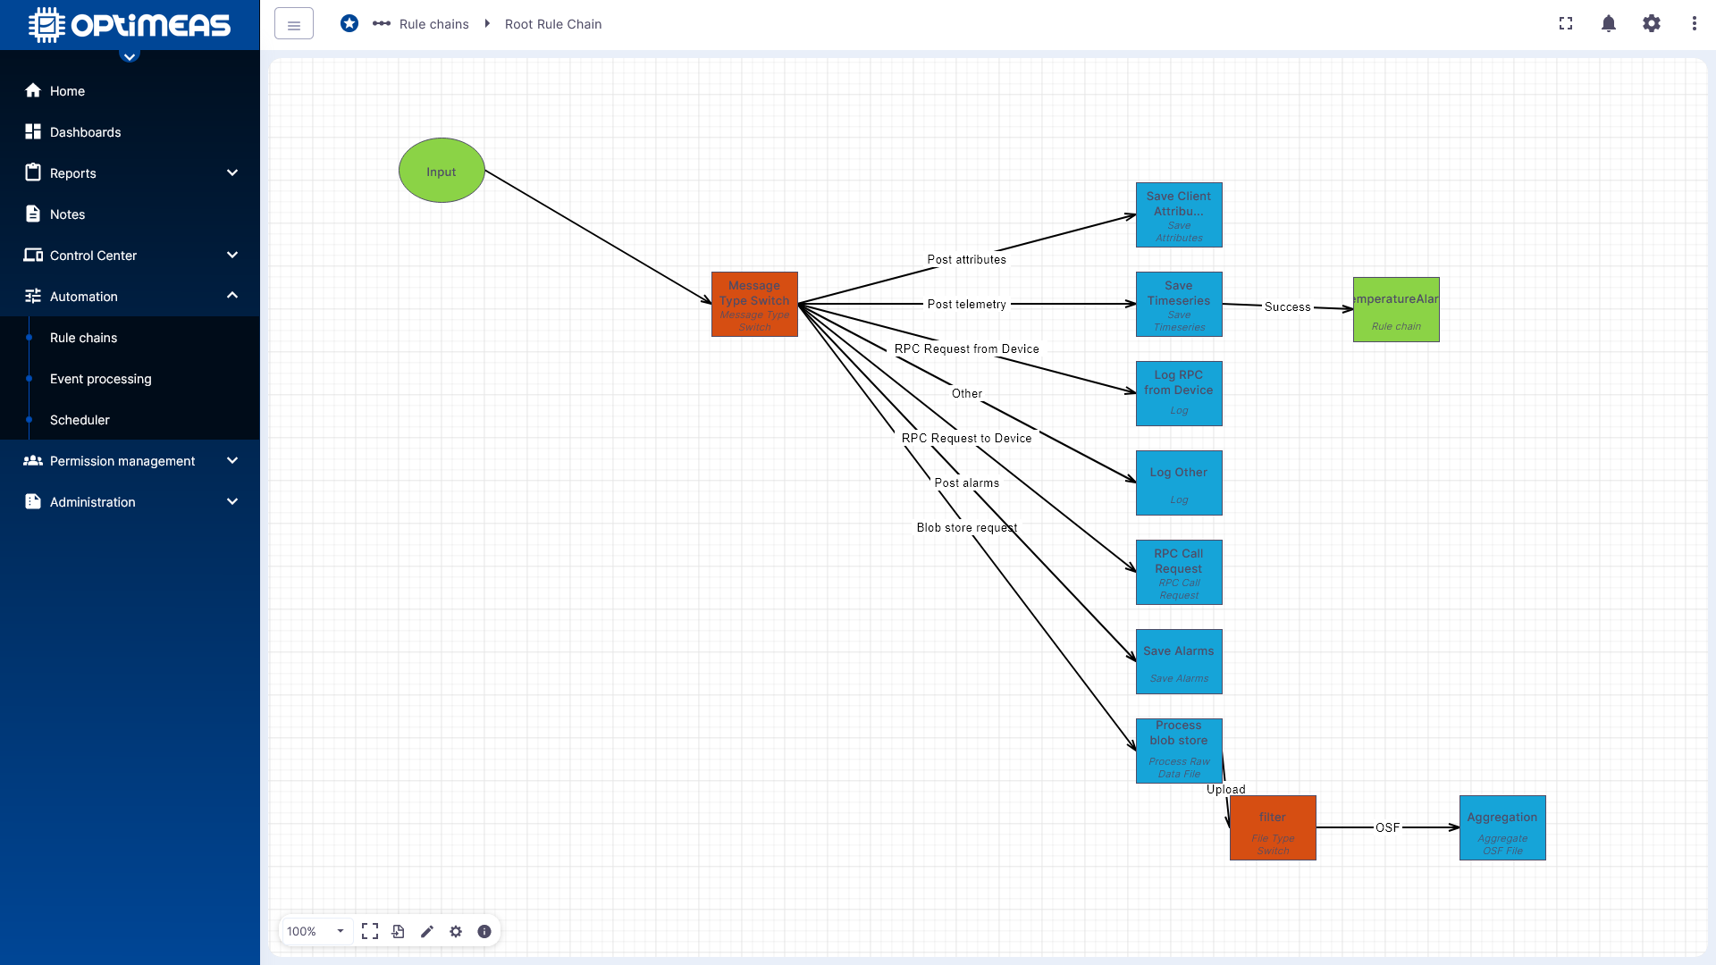Click the info icon in bottom toolbar

coord(484,931)
